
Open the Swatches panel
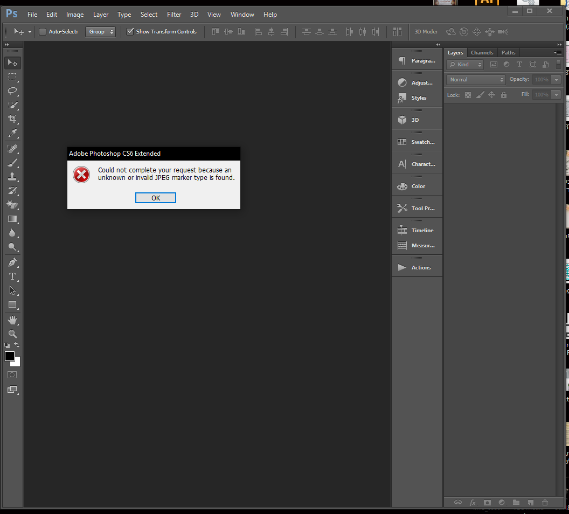(x=417, y=142)
